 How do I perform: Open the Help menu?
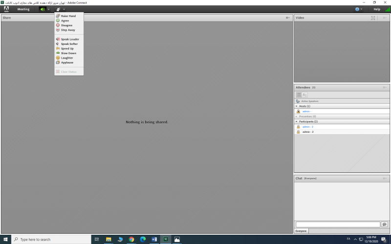(x=377, y=9)
